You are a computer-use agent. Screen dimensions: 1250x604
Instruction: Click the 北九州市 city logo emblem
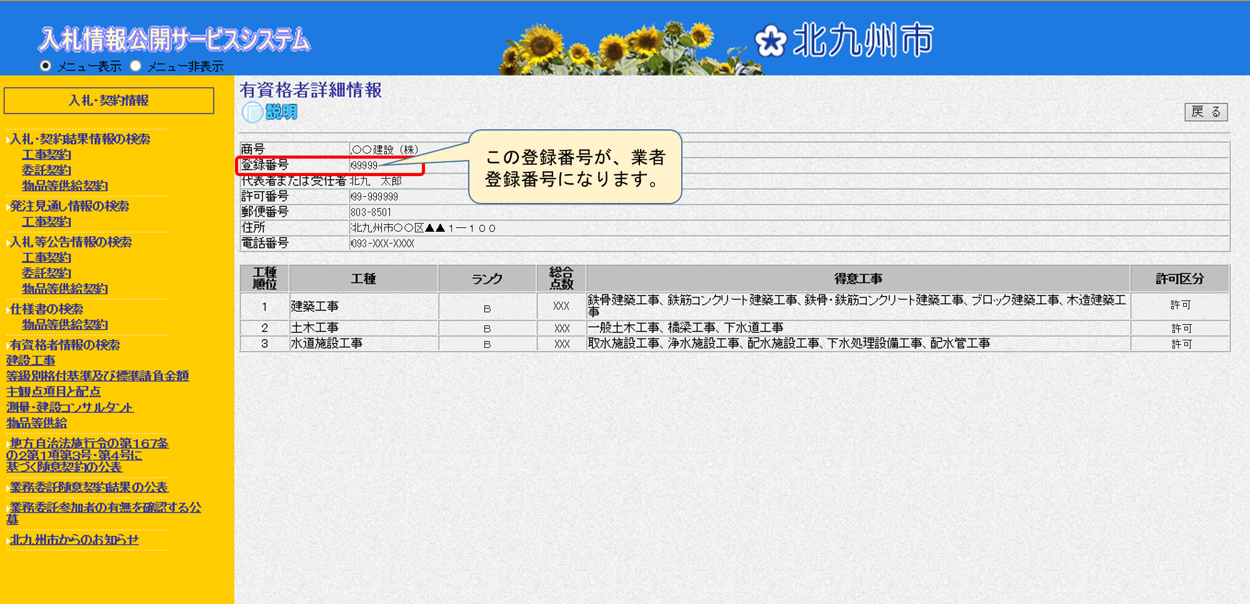[x=770, y=41]
